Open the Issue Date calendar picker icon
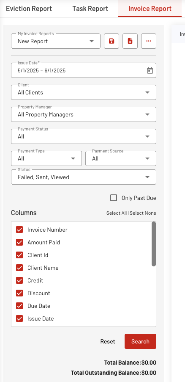 (x=150, y=71)
